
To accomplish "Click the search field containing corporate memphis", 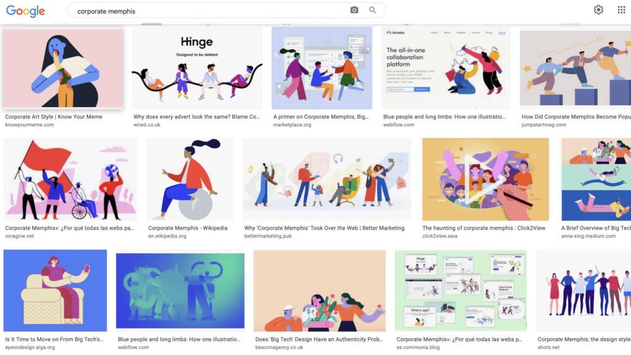I will 227,11.
